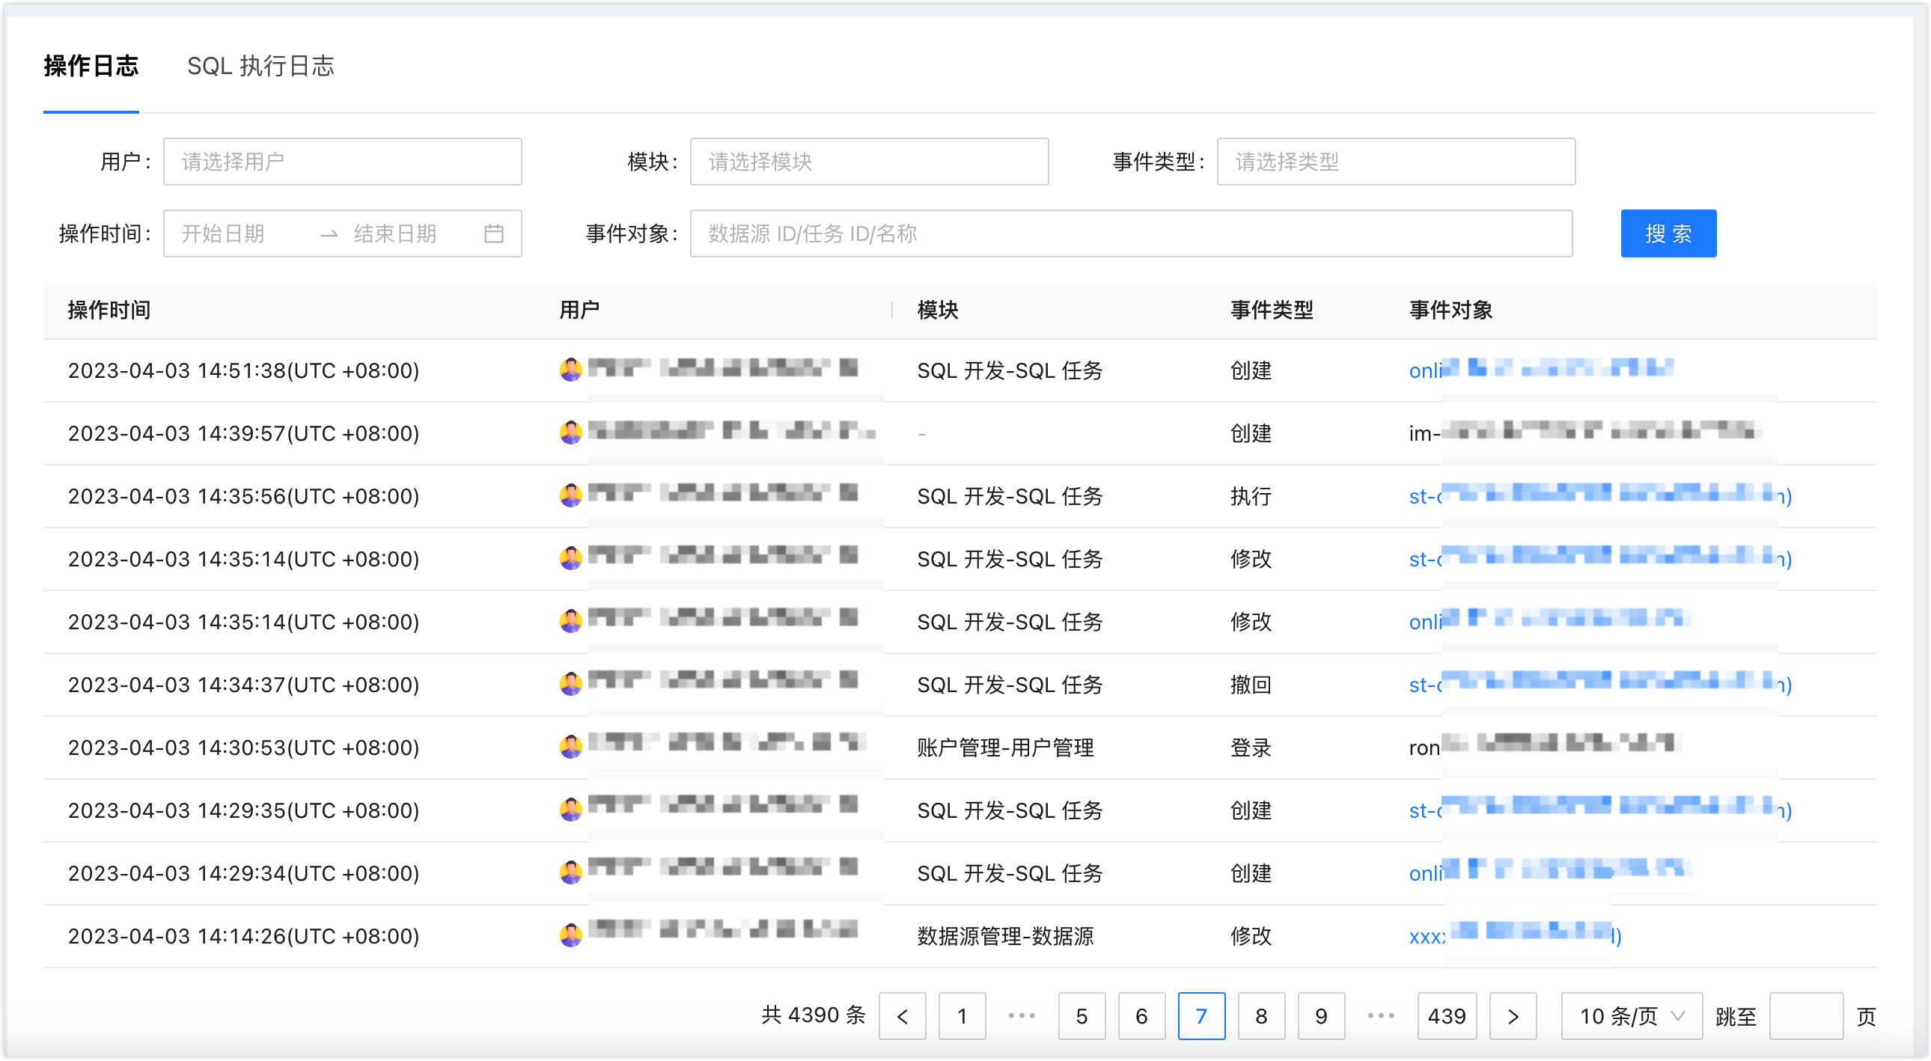Open the 事件类型 select dropdown

(x=1395, y=162)
